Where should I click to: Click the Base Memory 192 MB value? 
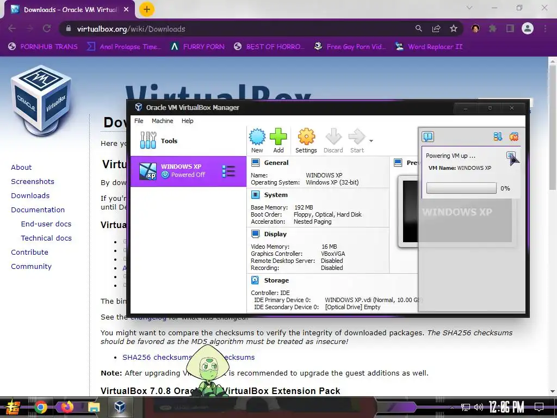point(304,207)
